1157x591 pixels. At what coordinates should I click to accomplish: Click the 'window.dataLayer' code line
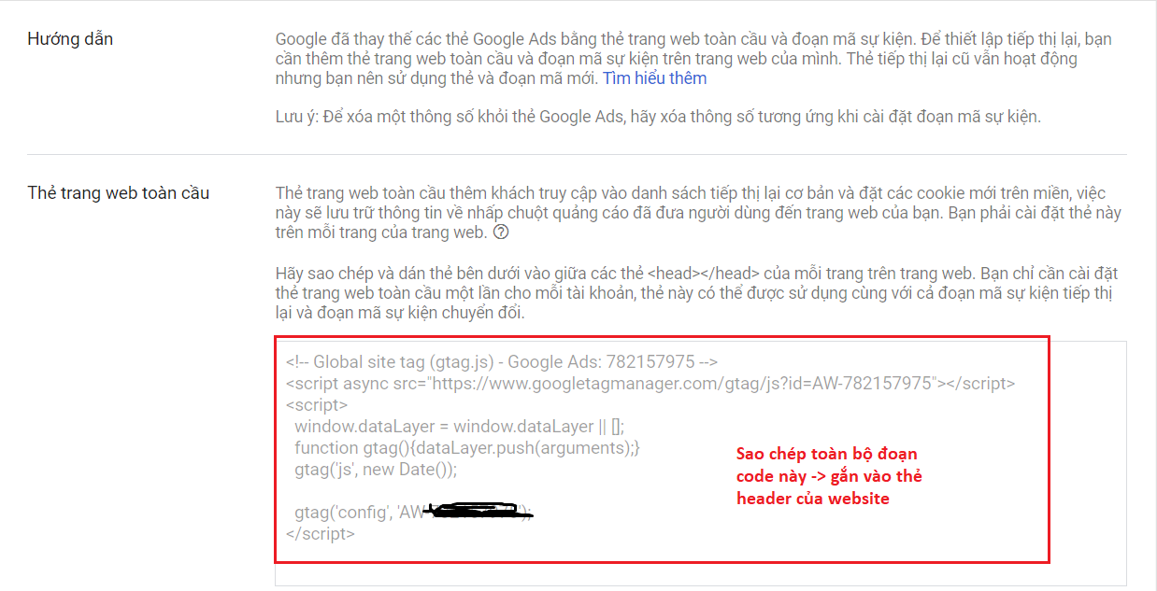(x=459, y=427)
